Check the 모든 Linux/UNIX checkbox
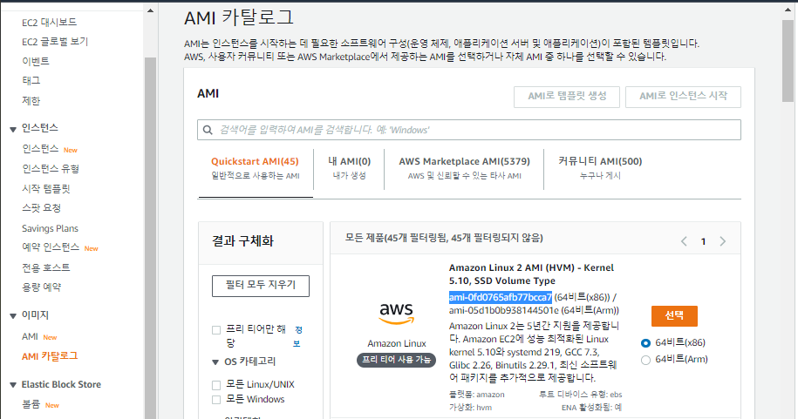The image size is (798, 419). pos(216,385)
